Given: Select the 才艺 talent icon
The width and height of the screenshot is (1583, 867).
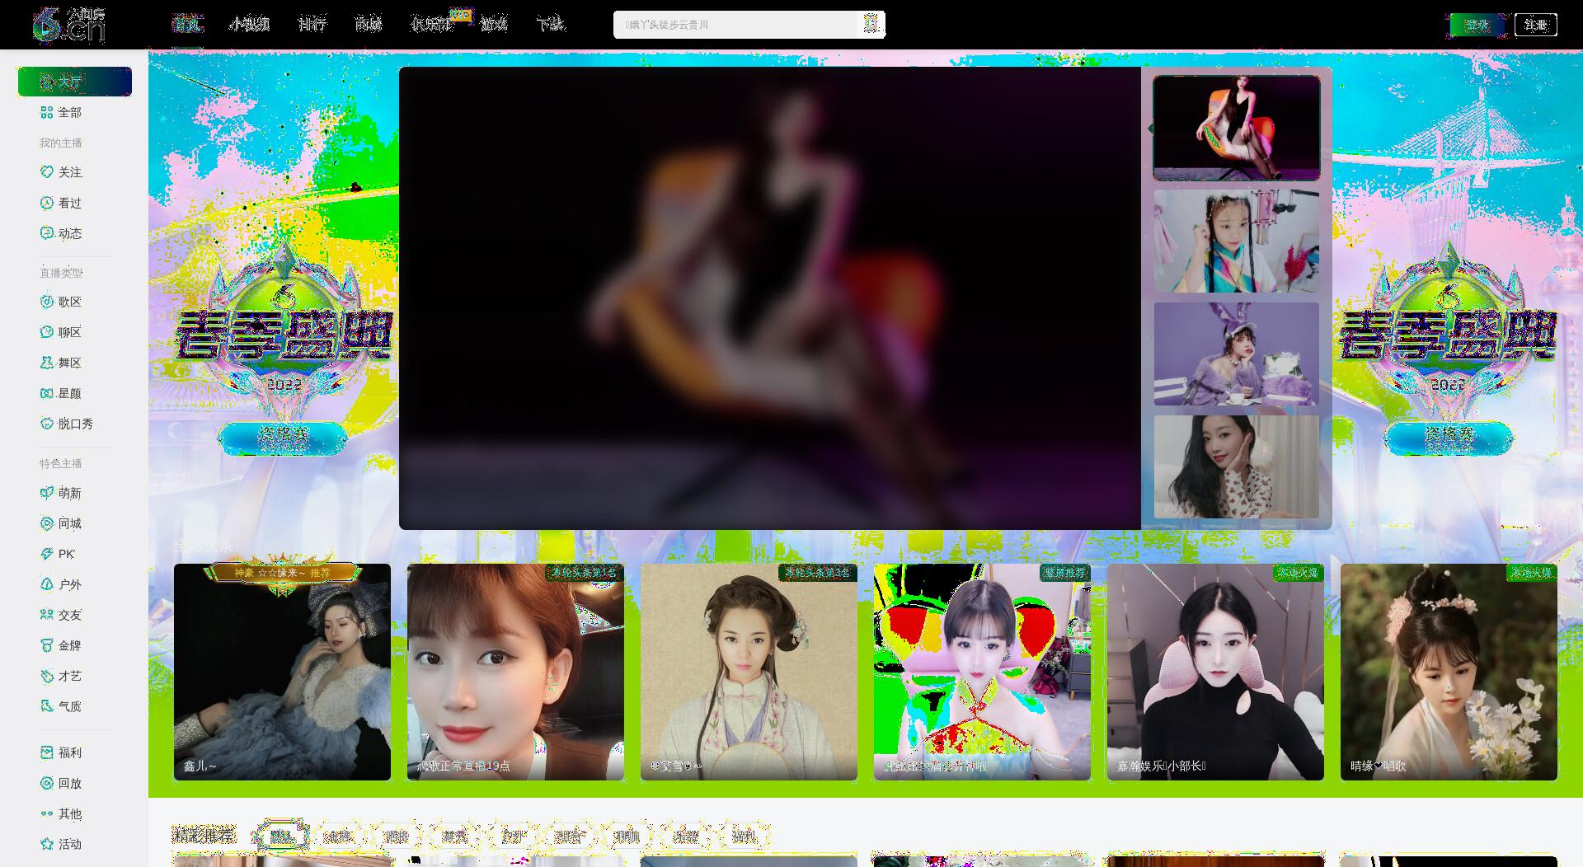Looking at the screenshot, I should tap(47, 676).
